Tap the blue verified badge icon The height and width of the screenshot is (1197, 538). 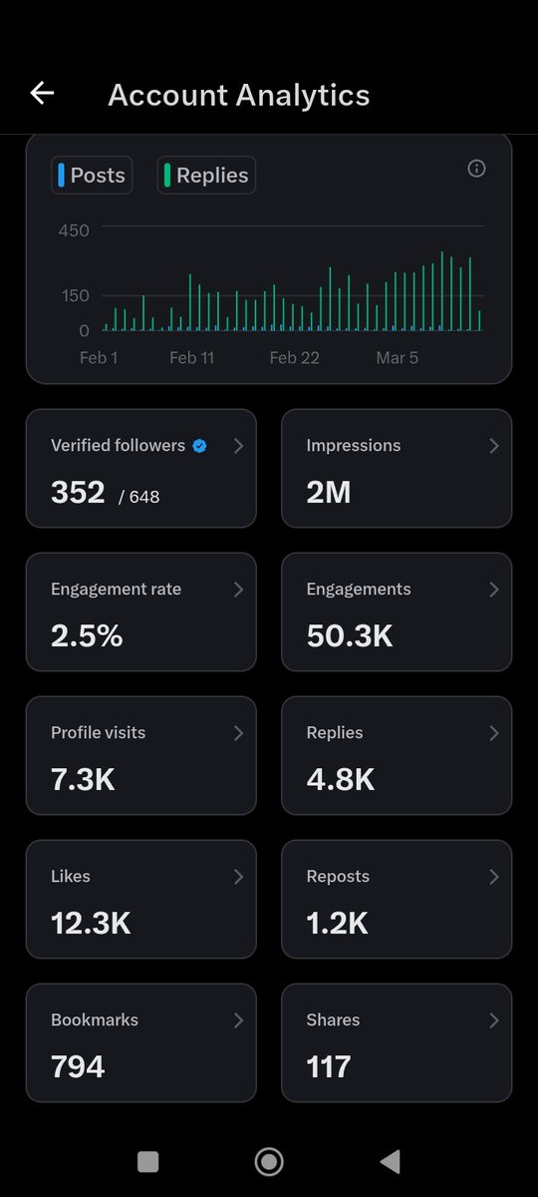199,446
